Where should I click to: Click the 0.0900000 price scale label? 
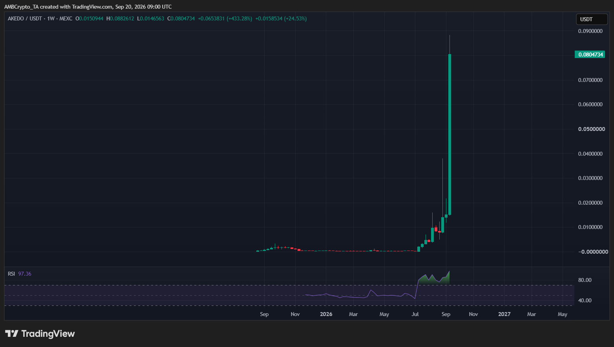click(590, 31)
